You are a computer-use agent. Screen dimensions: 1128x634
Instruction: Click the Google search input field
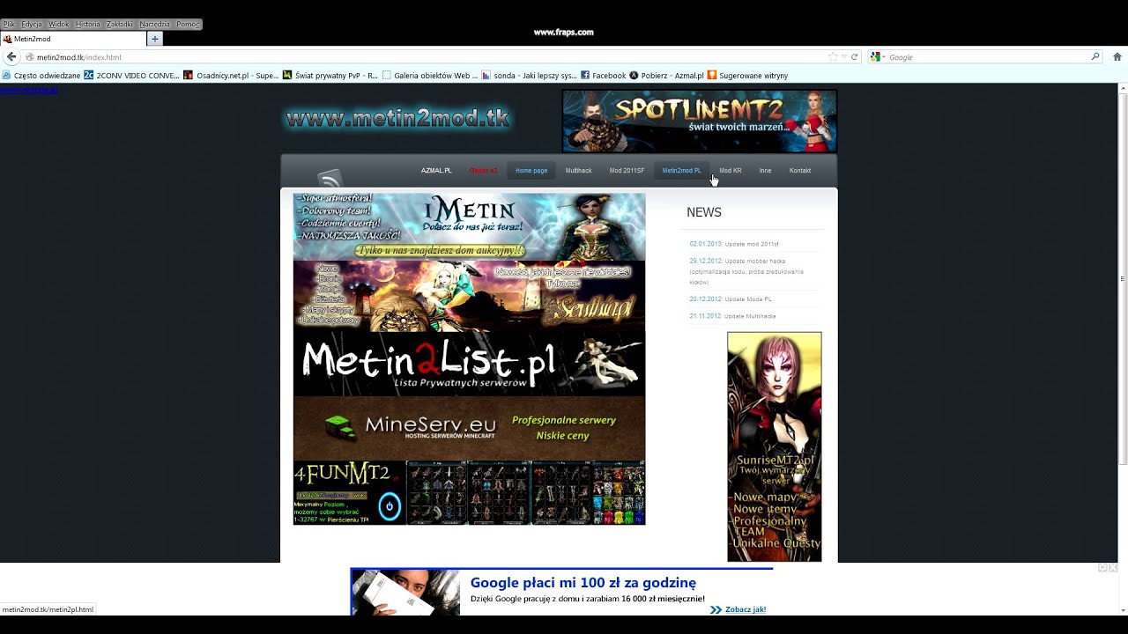(987, 57)
